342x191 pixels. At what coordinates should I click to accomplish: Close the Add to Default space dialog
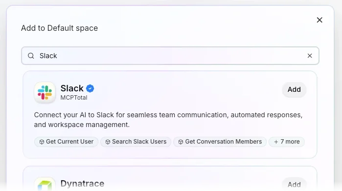[319, 20]
